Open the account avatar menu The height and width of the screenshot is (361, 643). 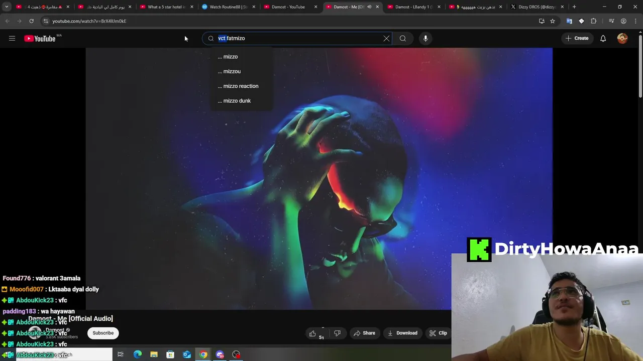622,38
